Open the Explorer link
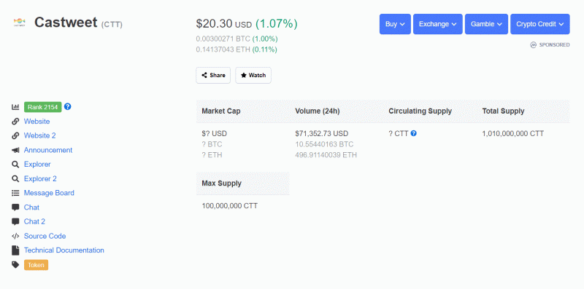584x289 pixels. point(37,165)
